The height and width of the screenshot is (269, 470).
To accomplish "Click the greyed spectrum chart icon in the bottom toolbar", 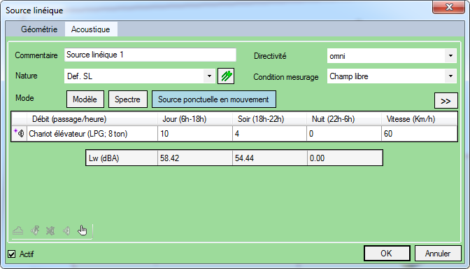I will point(18,230).
